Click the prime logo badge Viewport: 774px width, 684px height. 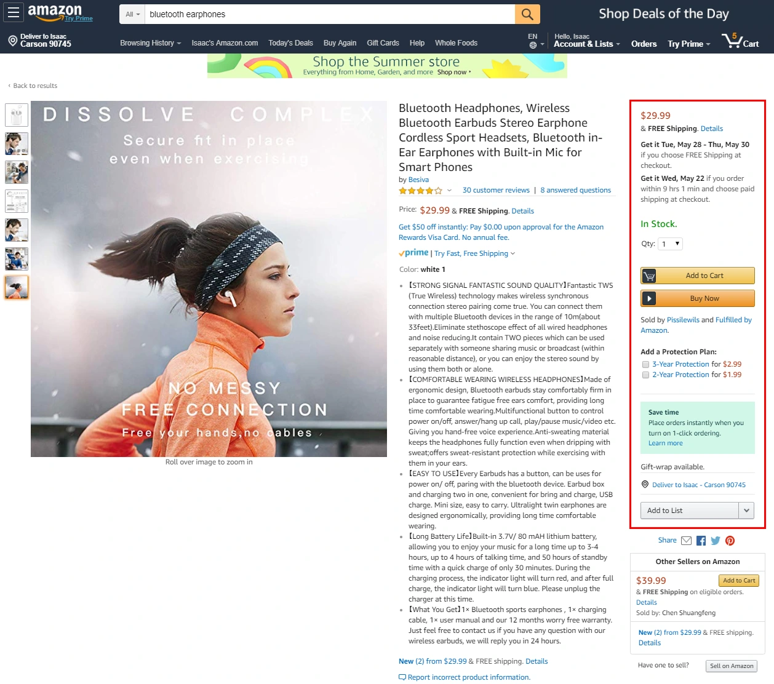pos(413,253)
